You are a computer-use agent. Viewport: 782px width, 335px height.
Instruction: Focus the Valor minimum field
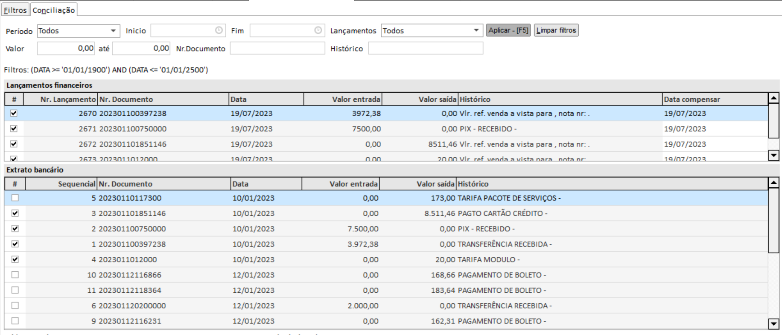(x=66, y=48)
